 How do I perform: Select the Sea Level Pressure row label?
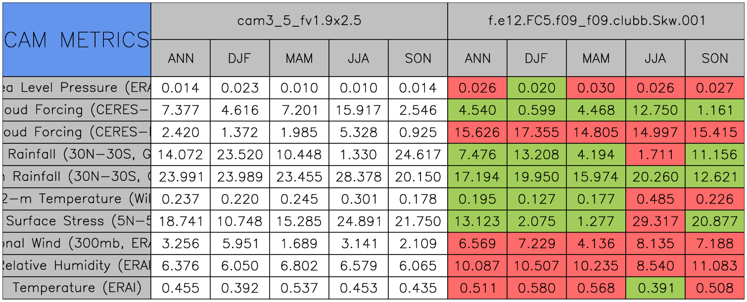point(77,88)
